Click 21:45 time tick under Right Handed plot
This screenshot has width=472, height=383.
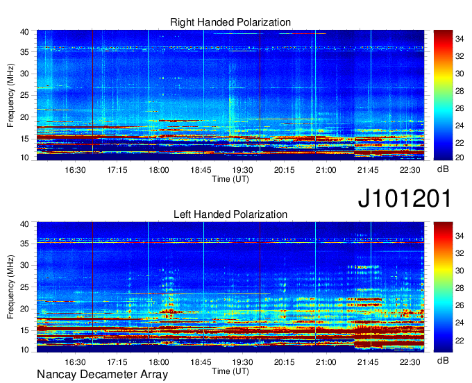click(368, 170)
